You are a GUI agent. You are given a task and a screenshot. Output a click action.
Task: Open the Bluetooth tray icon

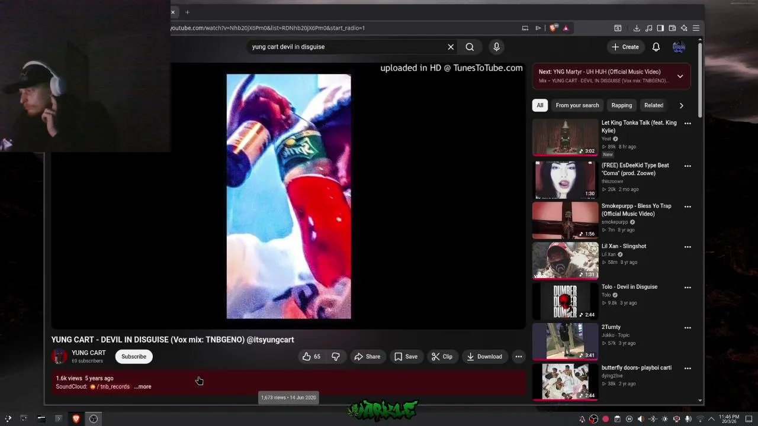(653, 419)
